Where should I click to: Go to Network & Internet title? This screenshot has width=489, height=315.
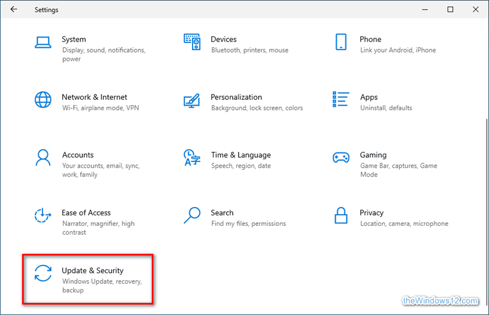pyautogui.click(x=94, y=97)
